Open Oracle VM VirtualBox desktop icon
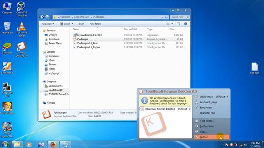The width and height of the screenshot is (264, 148). tap(21, 9)
